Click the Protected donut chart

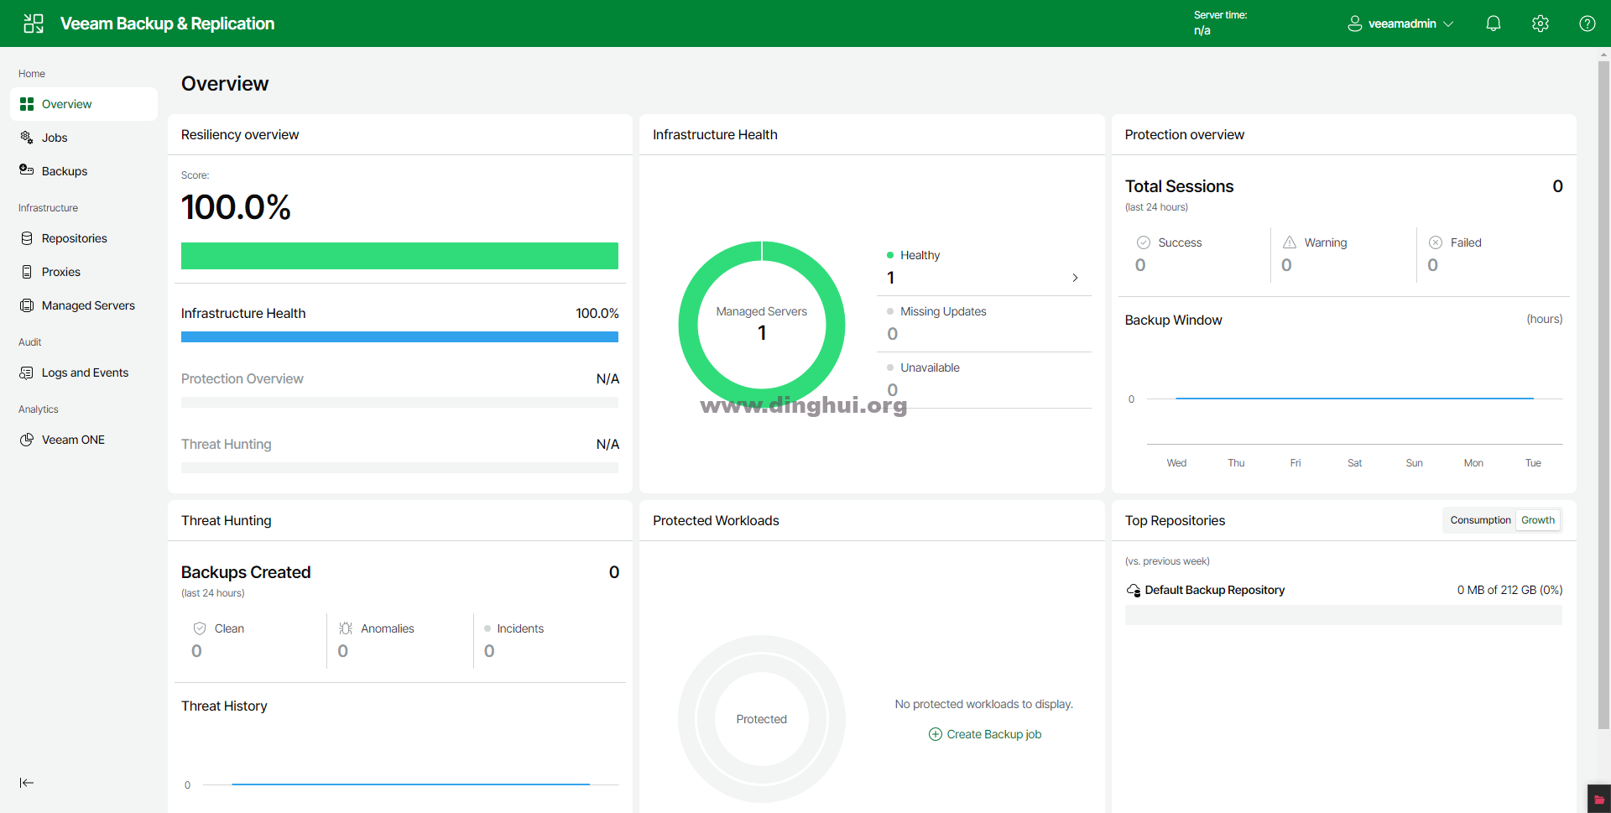pos(762,719)
